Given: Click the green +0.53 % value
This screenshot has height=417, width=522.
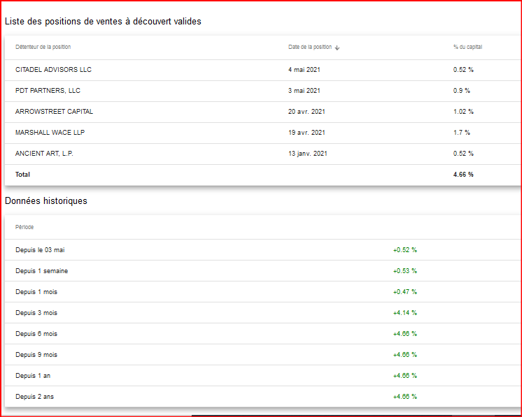Looking at the screenshot, I should (x=405, y=271).
